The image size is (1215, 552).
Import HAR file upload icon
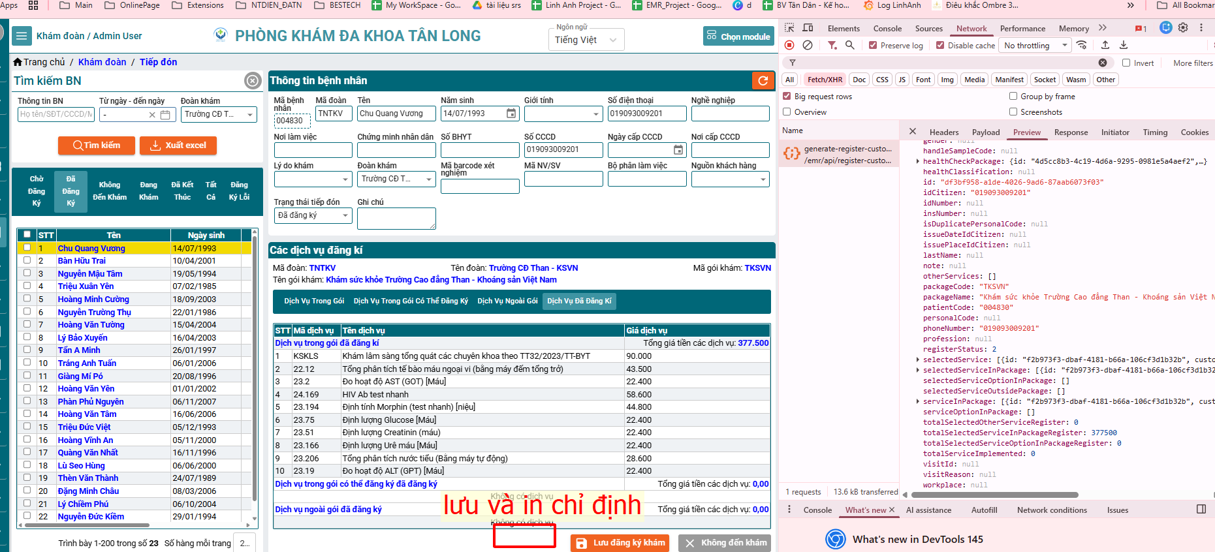click(x=1105, y=45)
